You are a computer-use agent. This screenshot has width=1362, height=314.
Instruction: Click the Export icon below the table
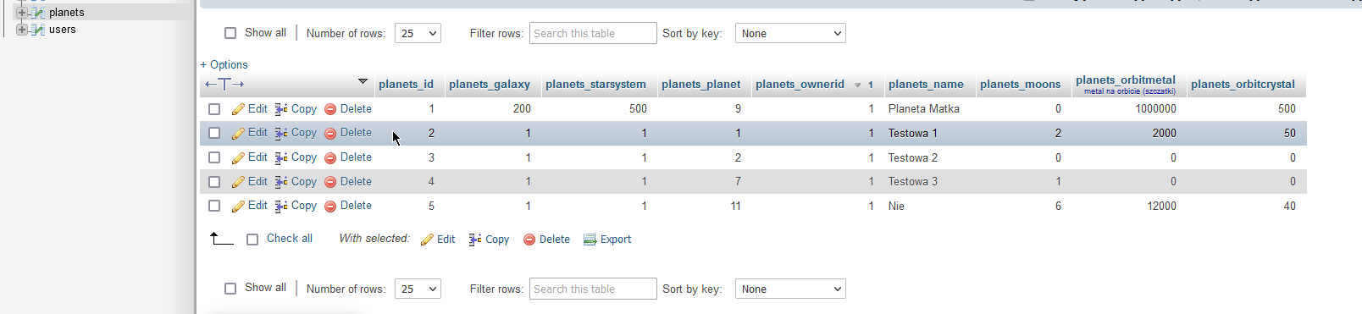590,240
